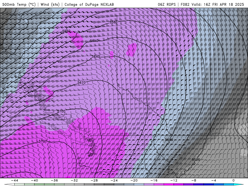Click the -20 value on the temperature scale
The image size is (248, 186).
pyautogui.click(x=134, y=180)
